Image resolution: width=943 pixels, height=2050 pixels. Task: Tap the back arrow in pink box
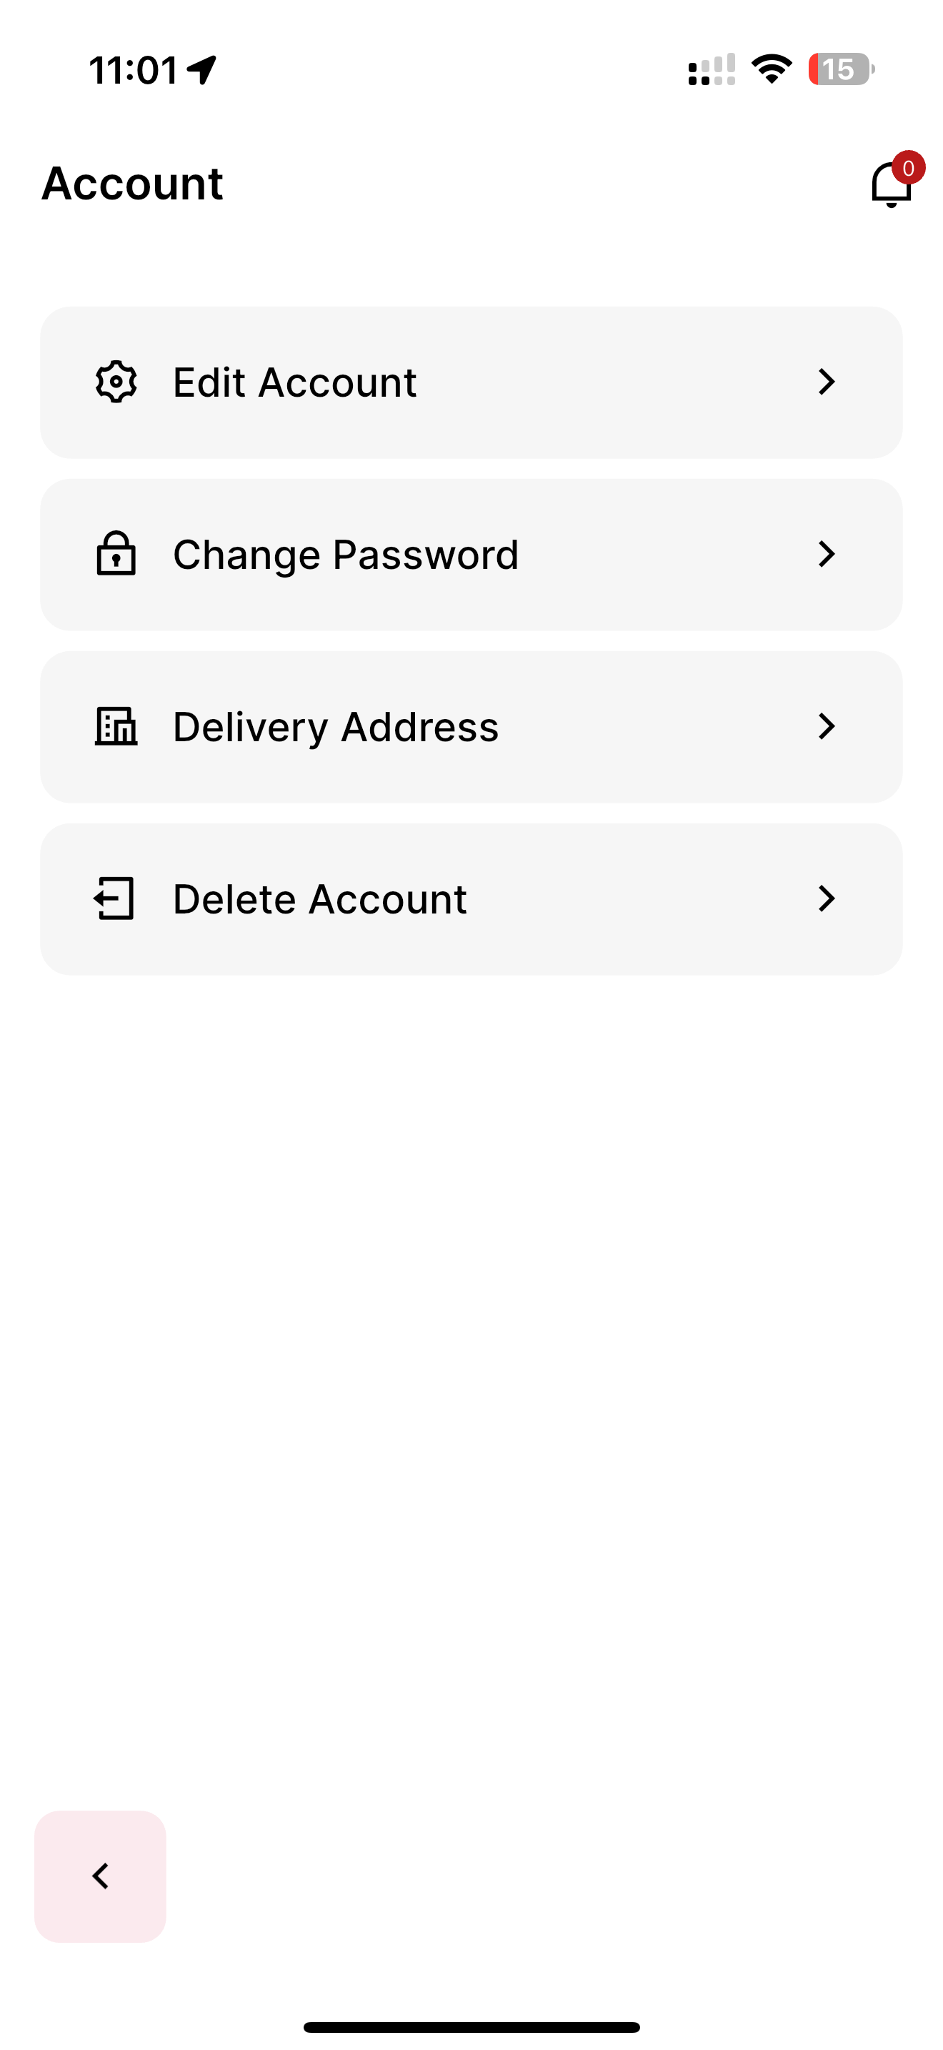click(100, 1876)
